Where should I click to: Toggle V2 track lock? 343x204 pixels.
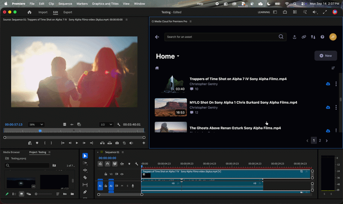(105, 174)
